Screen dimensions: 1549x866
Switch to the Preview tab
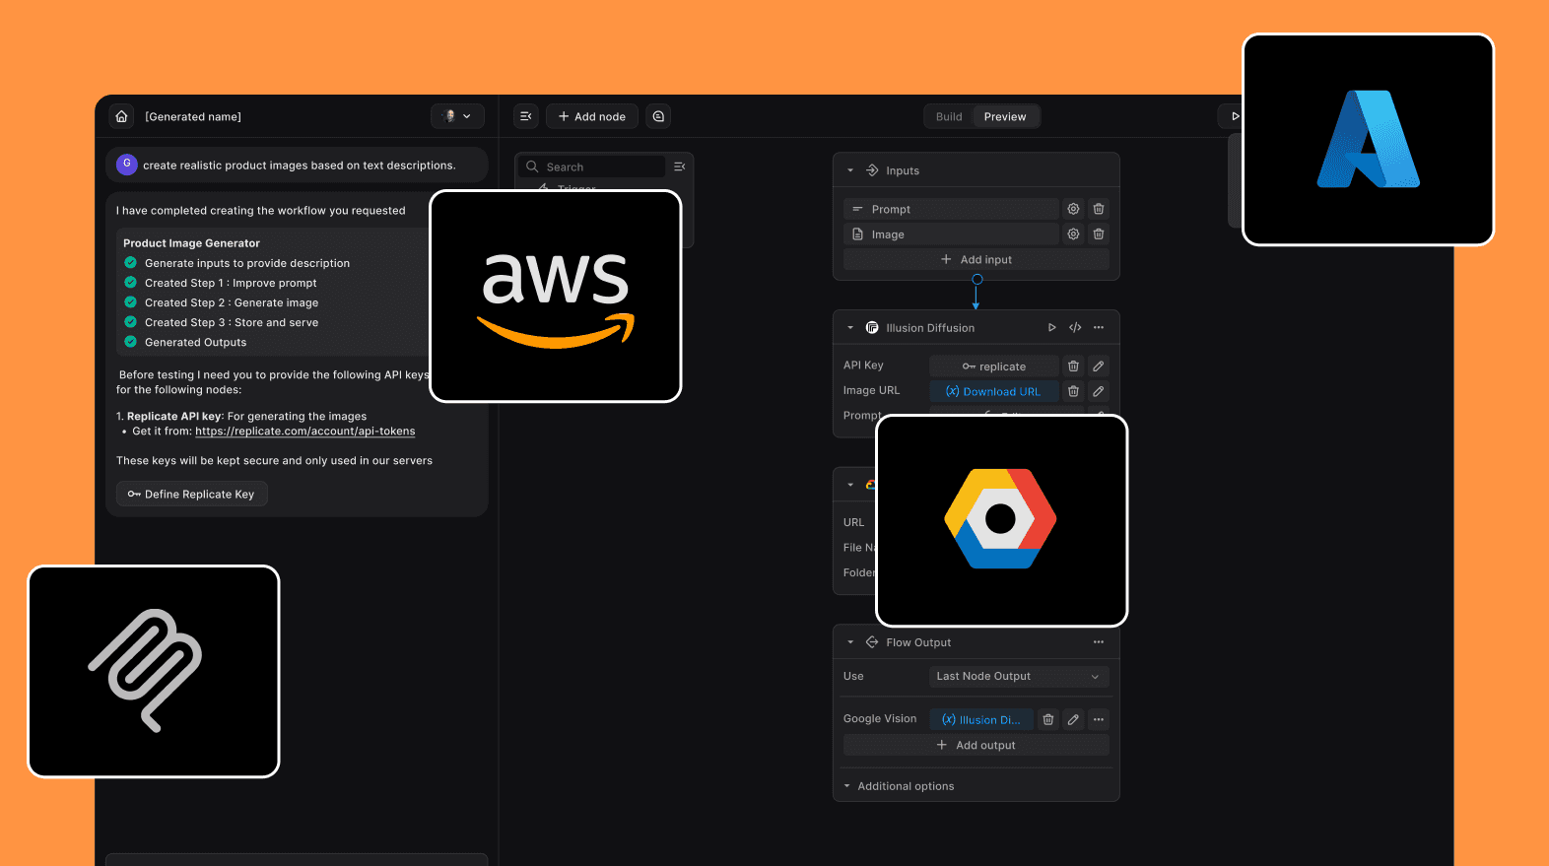coord(1005,116)
